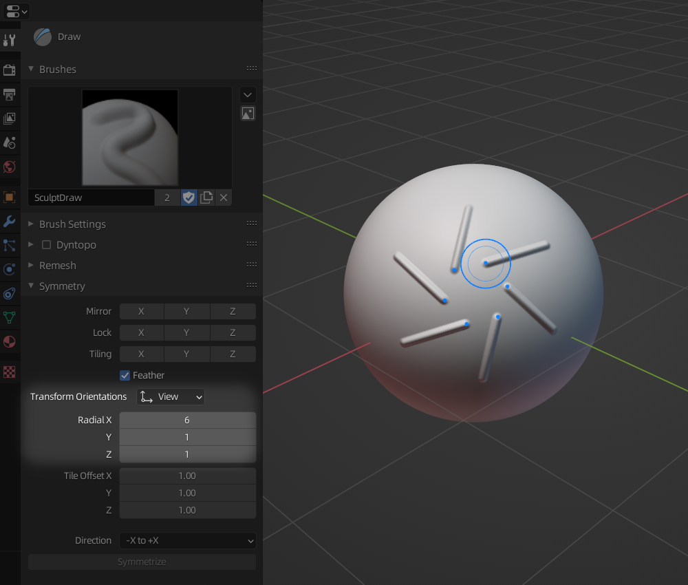Unlink the SculptDraw brush
Image resolution: width=688 pixels, height=585 pixels.
[224, 198]
